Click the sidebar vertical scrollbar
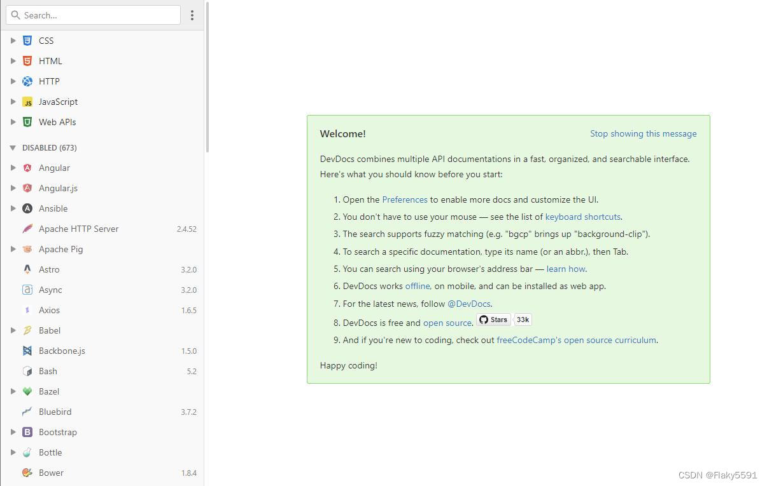 click(x=207, y=76)
